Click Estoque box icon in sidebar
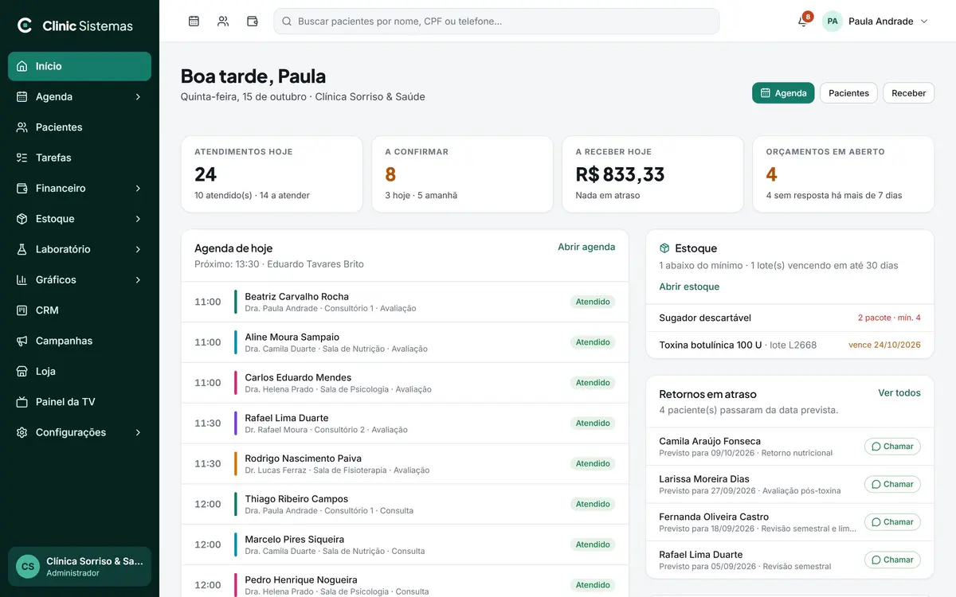The height and width of the screenshot is (597, 956). click(x=22, y=219)
